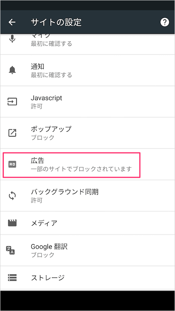The width and height of the screenshot is (175, 311).
Task: Open the ストレージ settings row
Action: click(x=87, y=278)
